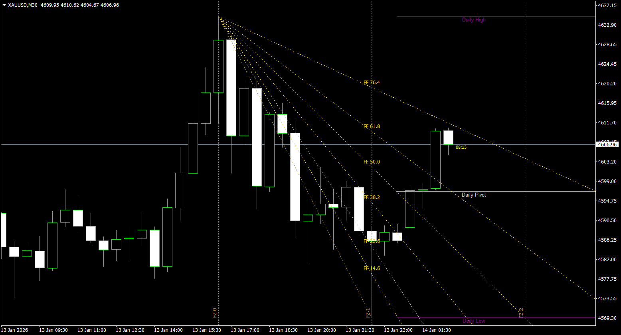Select the Daily Pivot line label
Screen dimensions: 621x335
pyautogui.click(x=473, y=195)
